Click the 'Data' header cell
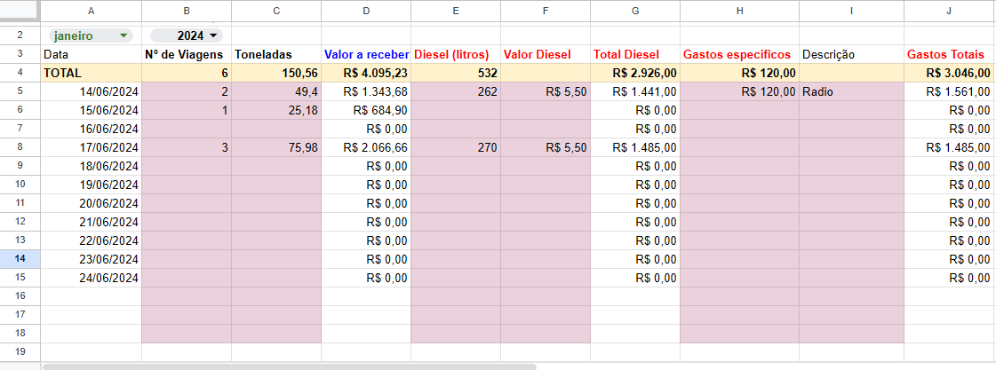Screen dimensions: 996x370 pyautogui.click(x=92, y=55)
